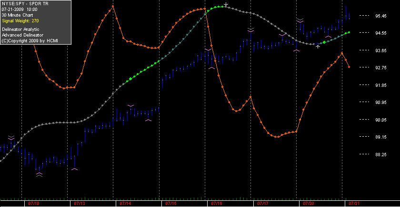Screen dimensions: 400x207
Task: Select the 88.25 price axis label
Action: [x=380, y=154]
